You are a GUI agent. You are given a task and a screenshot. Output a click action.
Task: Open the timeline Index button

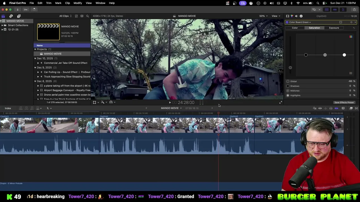[8, 108]
